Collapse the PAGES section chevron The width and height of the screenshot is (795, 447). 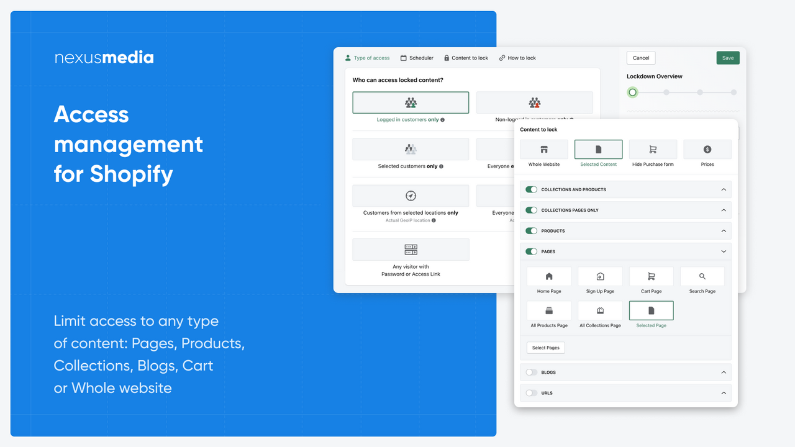[x=723, y=251]
